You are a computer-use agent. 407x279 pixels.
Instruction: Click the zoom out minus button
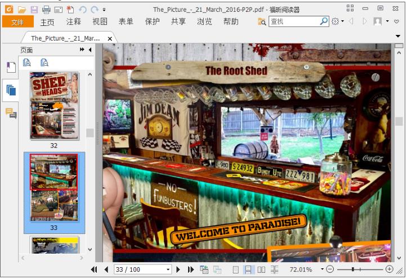[330, 270]
